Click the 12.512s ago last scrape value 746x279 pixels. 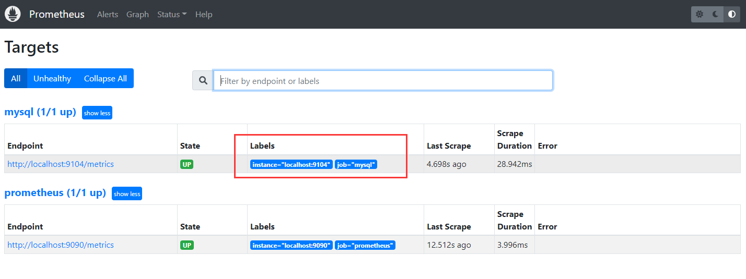[x=449, y=245]
